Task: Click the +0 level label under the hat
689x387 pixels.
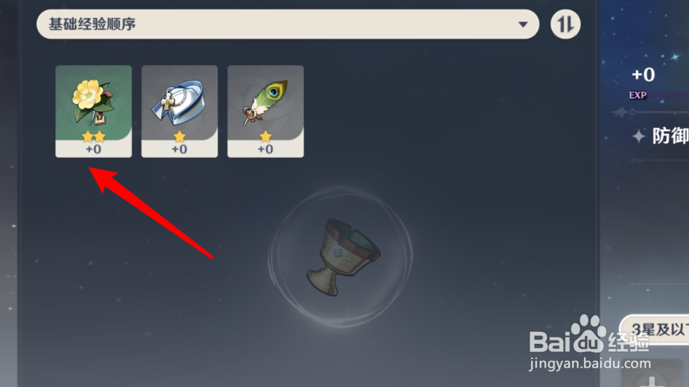Action: (x=179, y=149)
